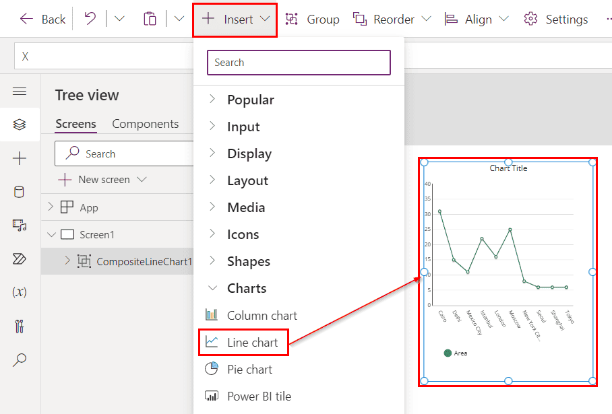Screen dimensions: 612x414
Task: Switch to the Components tab
Action: coord(145,124)
